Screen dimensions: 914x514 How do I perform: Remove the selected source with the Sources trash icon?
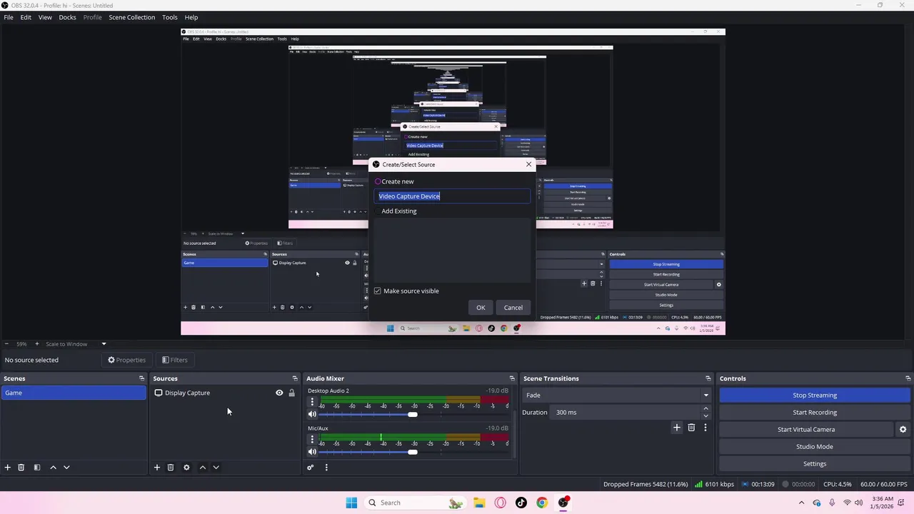[171, 468]
